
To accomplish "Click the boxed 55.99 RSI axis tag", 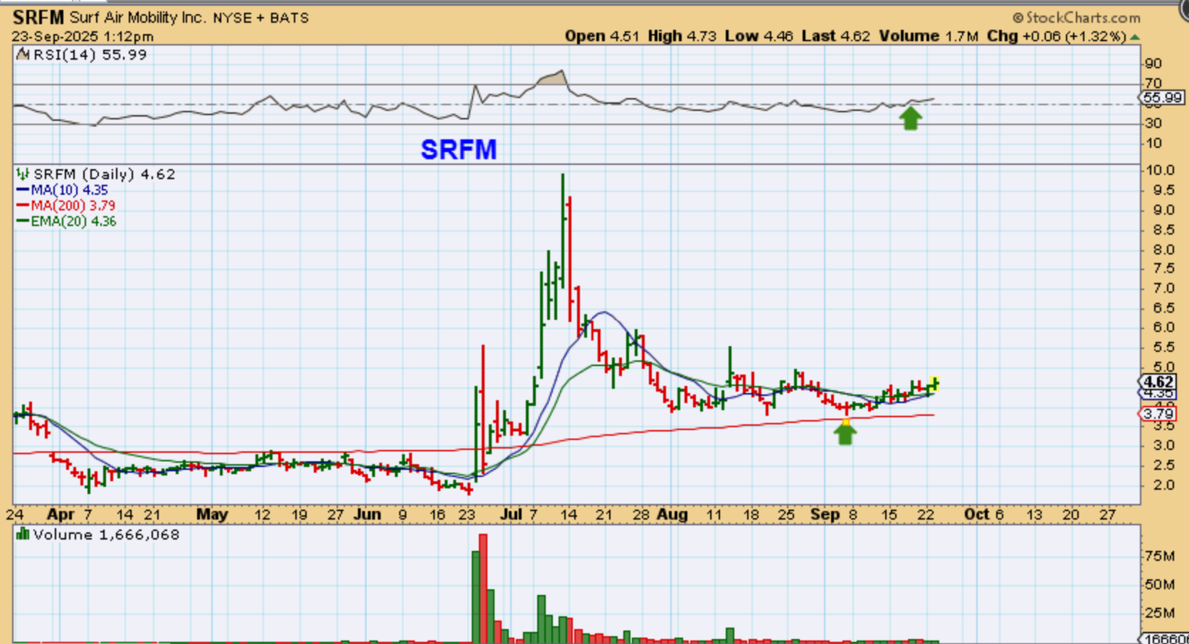I will tap(1163, 98).
